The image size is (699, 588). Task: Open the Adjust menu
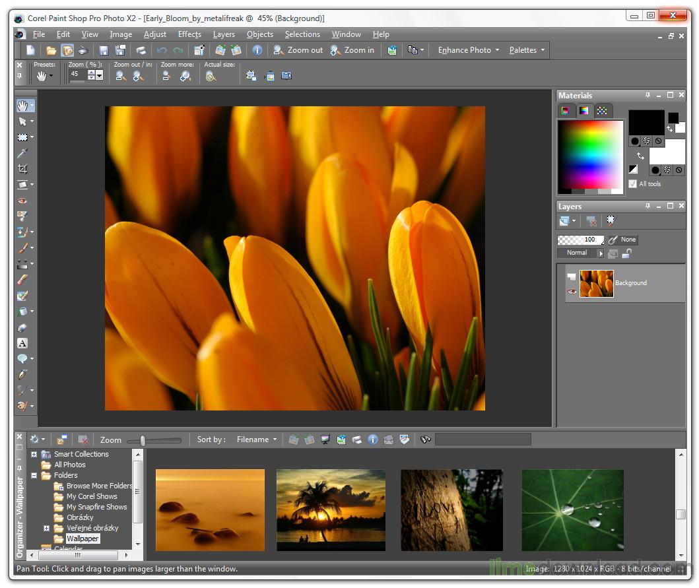click(154, 34)
